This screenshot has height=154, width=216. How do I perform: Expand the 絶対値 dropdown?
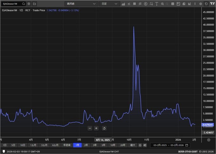click(81, 4)
